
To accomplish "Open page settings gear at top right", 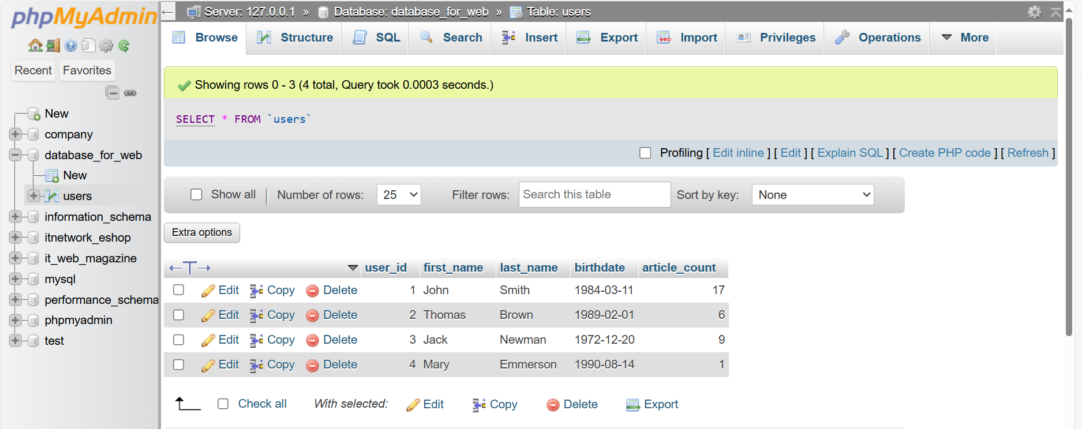I will 1034,12.
